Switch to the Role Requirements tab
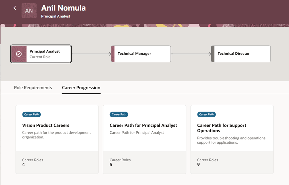Screen dimensions: 289x185 pos(33,87)
